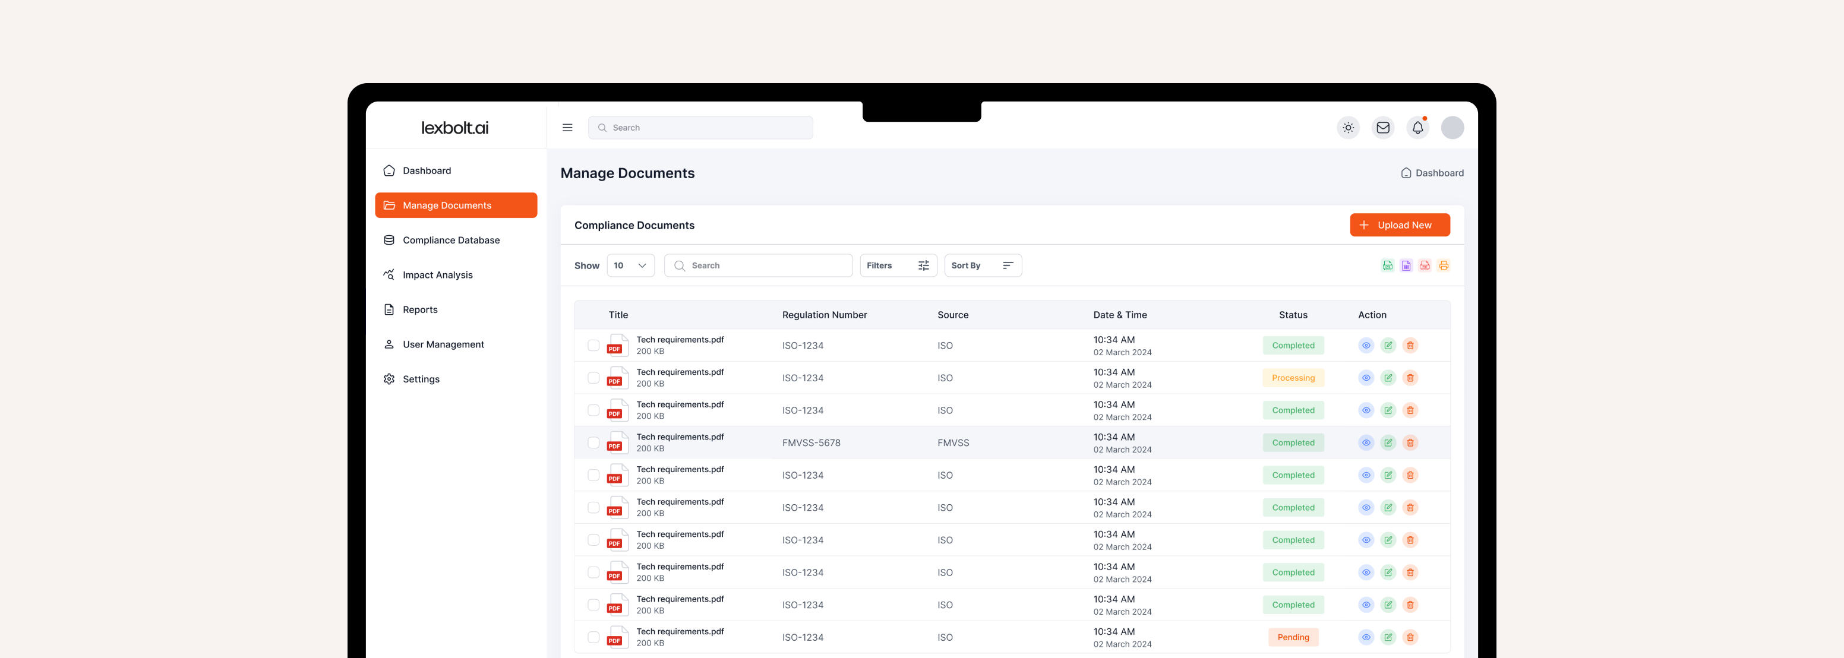The width and height of the screenshot is (1844, 658).
Task: Click the purple spreadsheet export icon
Action: 1406,265
